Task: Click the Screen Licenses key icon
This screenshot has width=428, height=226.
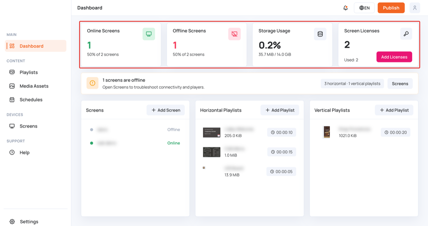Action: point(406,34)
